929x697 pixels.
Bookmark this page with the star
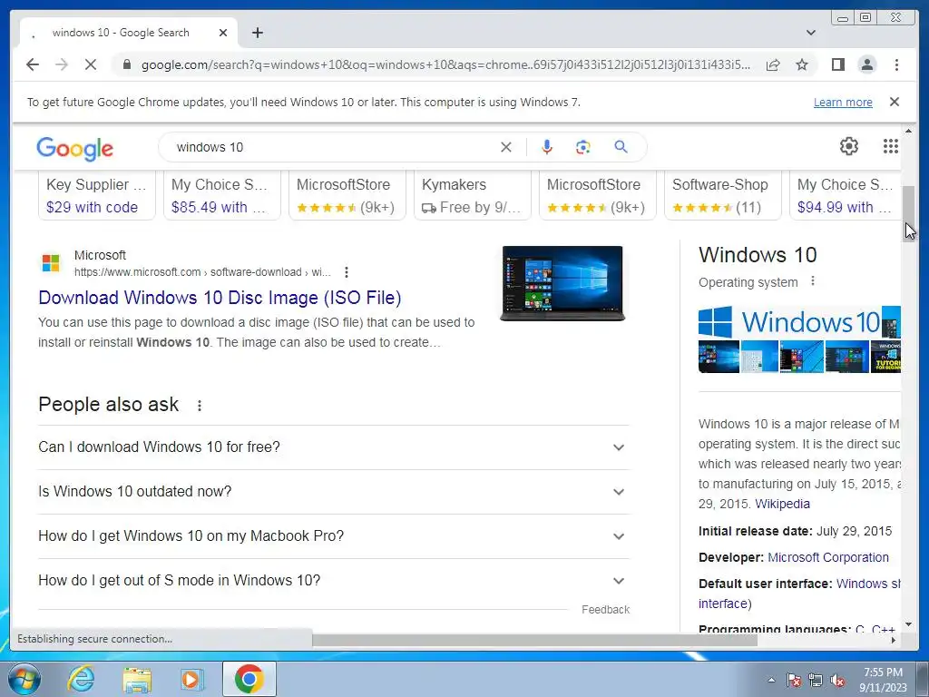coord(802,64)
